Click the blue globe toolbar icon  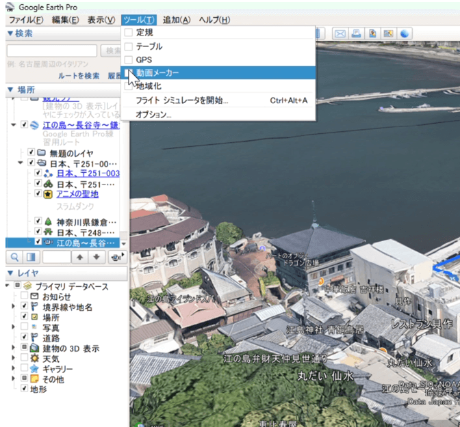click(405, 33)
